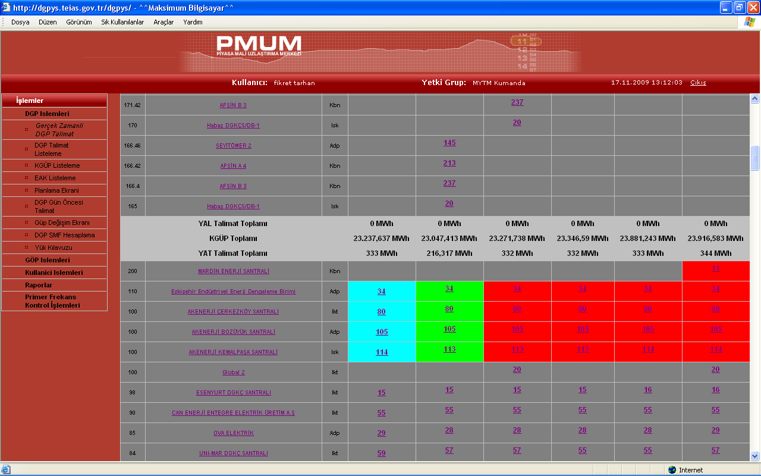Click cyan cell 114 in KEMALPAŞA row

(x=382, y=352)
